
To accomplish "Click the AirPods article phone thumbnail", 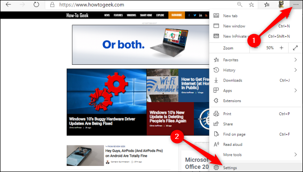I will tap(85, 155).
